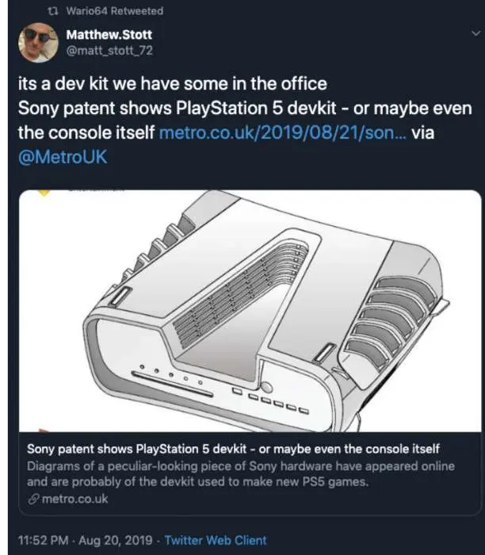Follow the metro.co.uk/2019/08/21/son... link
This screenshot has width=485, height=555.
(x=282, y=132)
